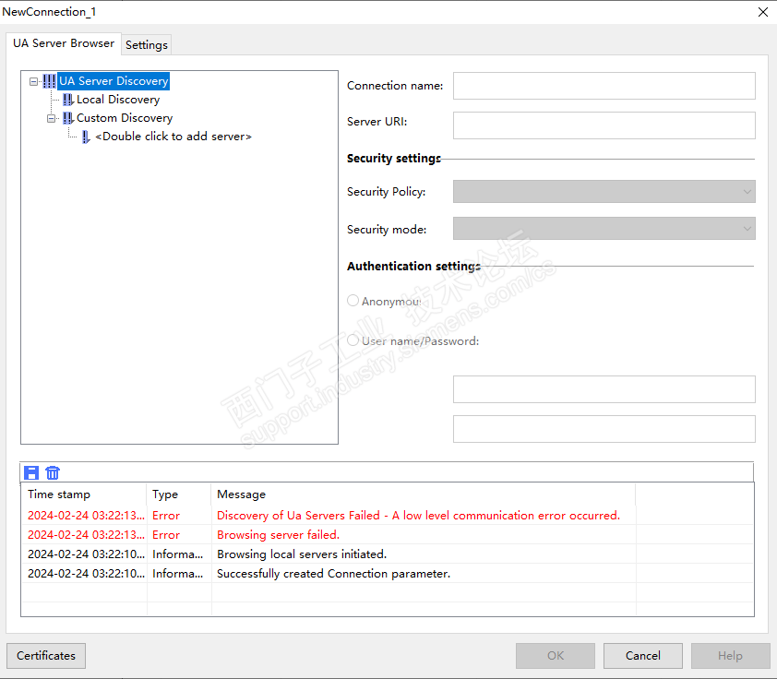Click timestamp of 'Browsing local servers initiated' row
This screenshot has width=777, height=679.
point(86,554)
